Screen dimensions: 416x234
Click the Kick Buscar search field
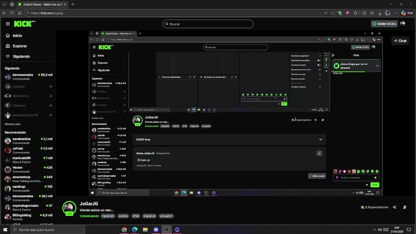[208, 24]
